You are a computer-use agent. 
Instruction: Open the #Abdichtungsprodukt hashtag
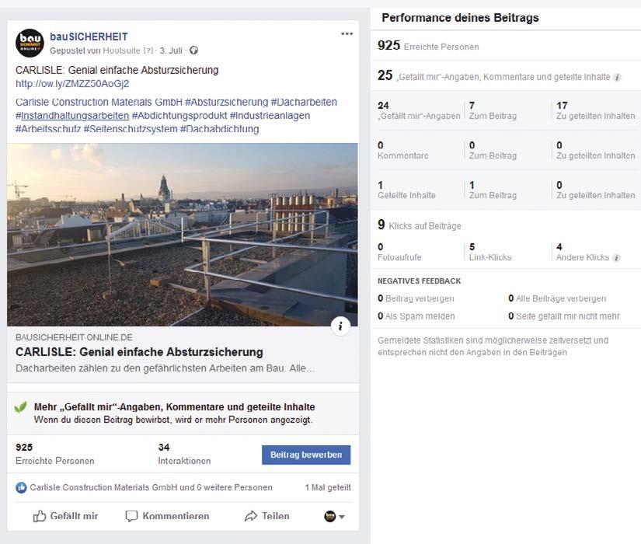click(x=179, y=116)
